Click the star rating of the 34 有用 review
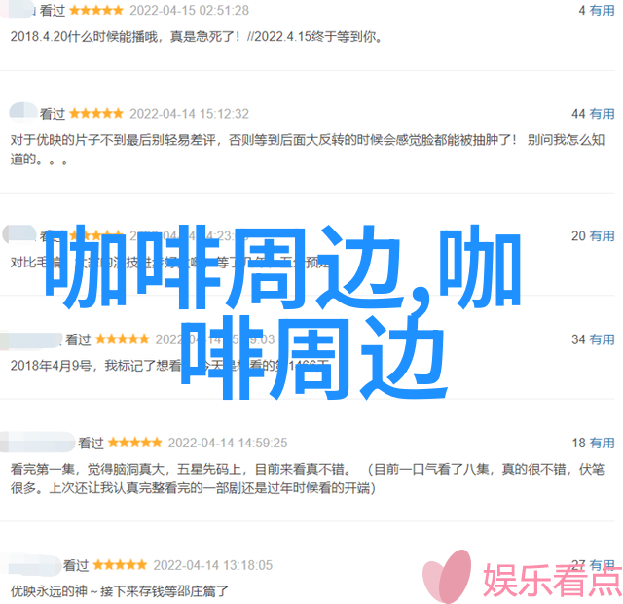The image size is (623, 604). [123, 339]
